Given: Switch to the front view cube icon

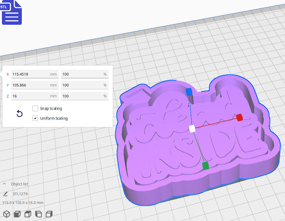Looking at the screenshot, I should tap(17, 214).
